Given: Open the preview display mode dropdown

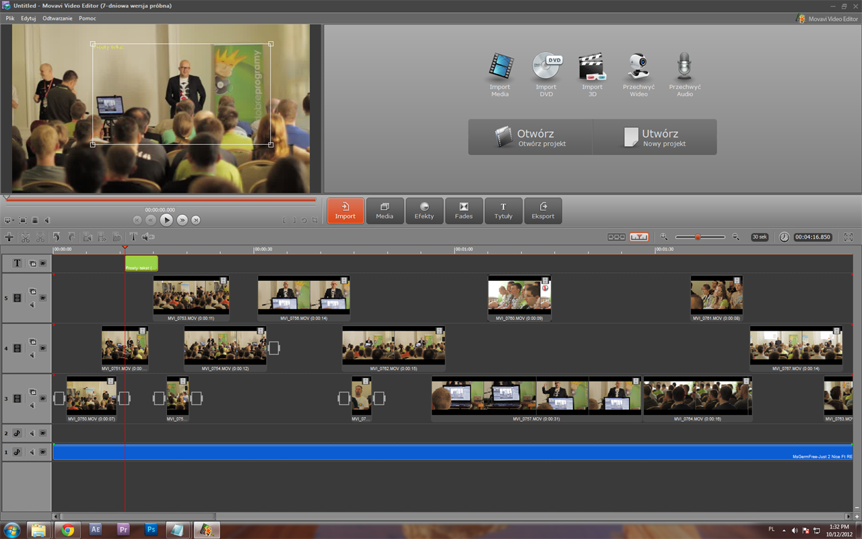Looking at the screenshot, I should 9,220.
